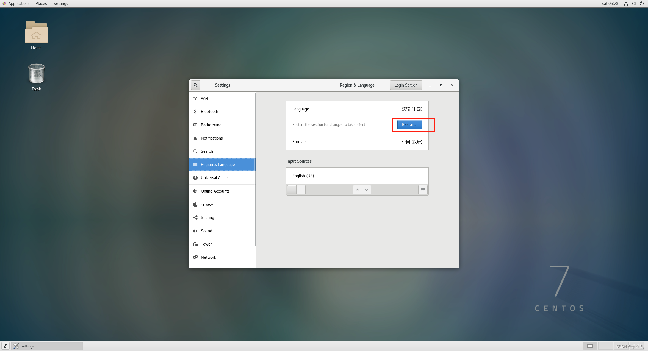Click the clock Sat 05:28
The height and width of the screenshot is (351, 648).
click(x=610, y=4)
